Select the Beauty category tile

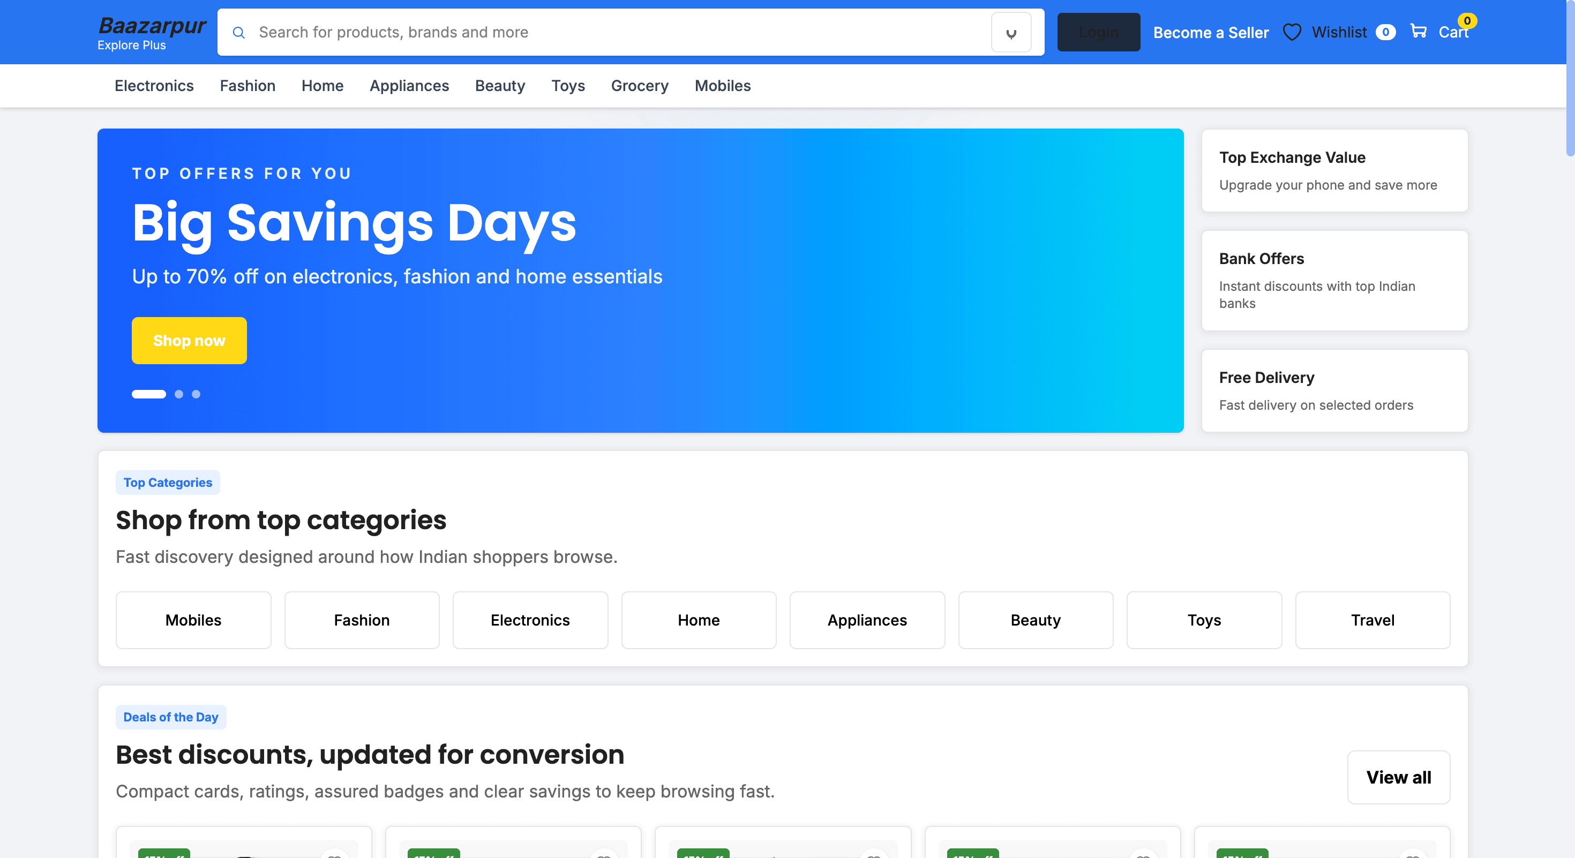coord(1036,620)
